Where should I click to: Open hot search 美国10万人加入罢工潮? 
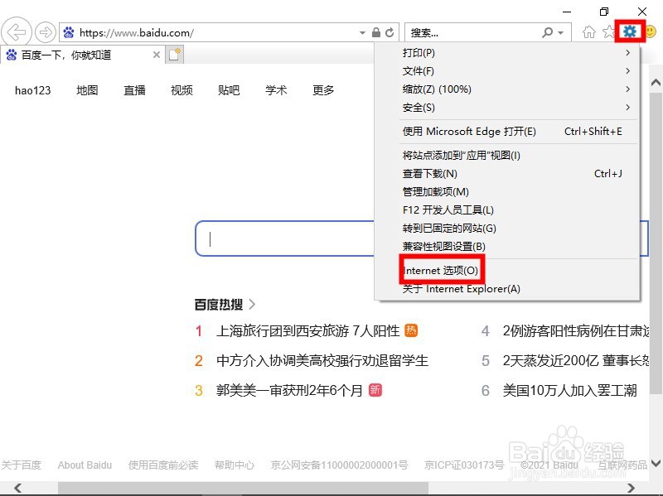(569, 390)
